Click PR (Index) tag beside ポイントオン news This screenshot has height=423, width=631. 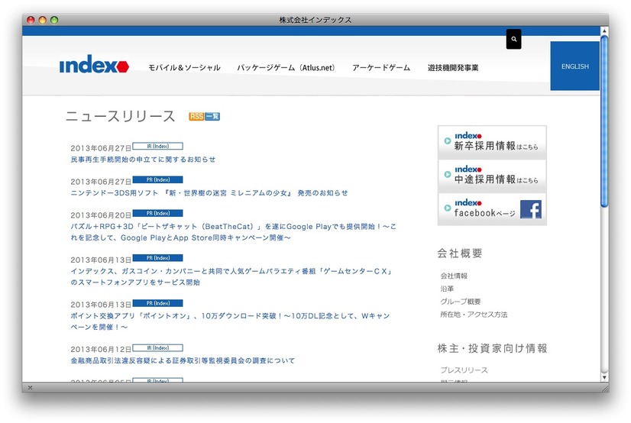pos(157,303)
